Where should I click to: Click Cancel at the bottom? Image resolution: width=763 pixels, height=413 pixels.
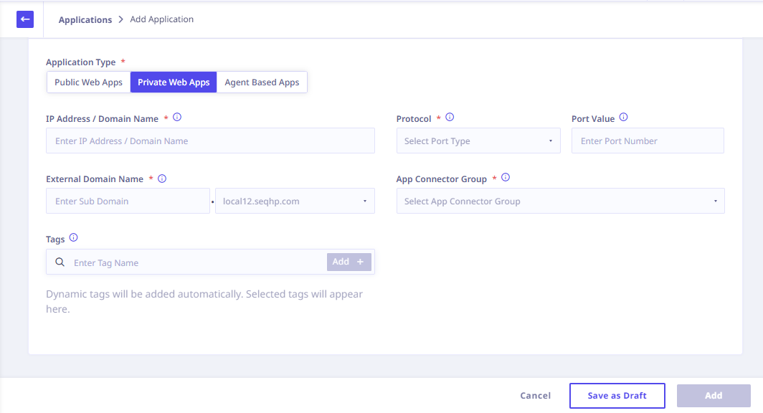[x=535, y=396]
